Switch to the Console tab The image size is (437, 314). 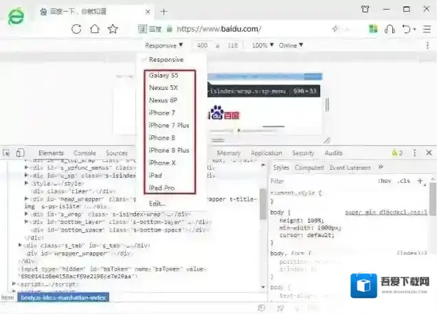[x=85, y=153]
